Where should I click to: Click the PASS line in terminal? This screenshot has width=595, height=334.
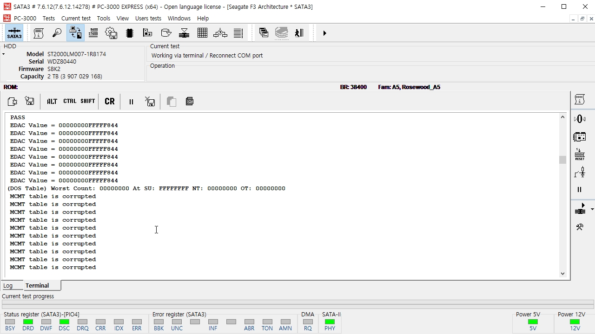18,117
